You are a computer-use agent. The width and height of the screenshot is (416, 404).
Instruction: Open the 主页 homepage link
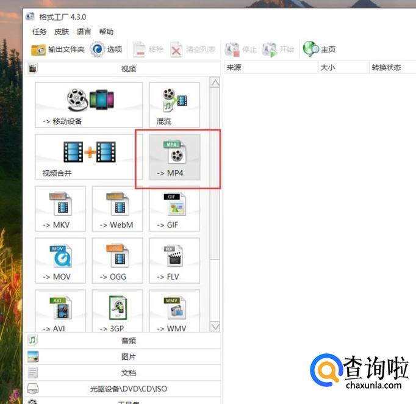pyautogui.click(x=320, y=49)
